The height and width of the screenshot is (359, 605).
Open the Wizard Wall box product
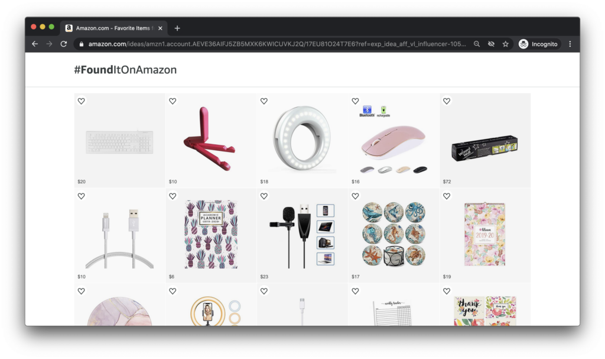484,148
